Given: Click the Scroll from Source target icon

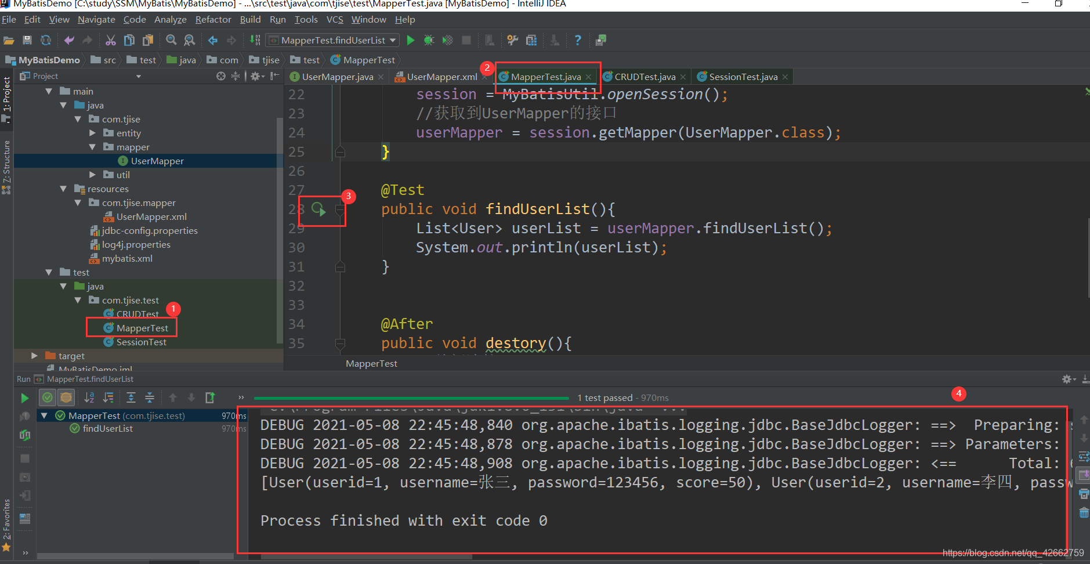Looking at the screenshot, I should (220, 76).
